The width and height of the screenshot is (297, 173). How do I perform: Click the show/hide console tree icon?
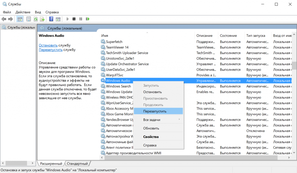click(x=20, y=19)
